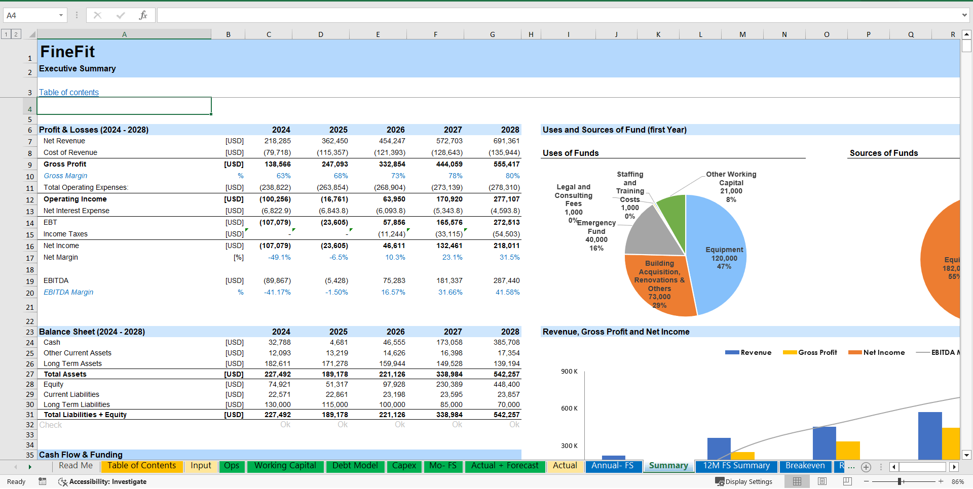This screenshot has width=973, height=489.
Task: Expand the Name Box dropdown
Action: click(61, 15)
